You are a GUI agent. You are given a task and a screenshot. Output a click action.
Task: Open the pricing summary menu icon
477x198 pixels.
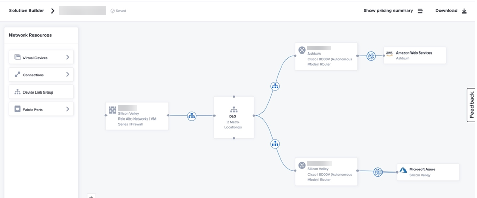tap(420, 11)
